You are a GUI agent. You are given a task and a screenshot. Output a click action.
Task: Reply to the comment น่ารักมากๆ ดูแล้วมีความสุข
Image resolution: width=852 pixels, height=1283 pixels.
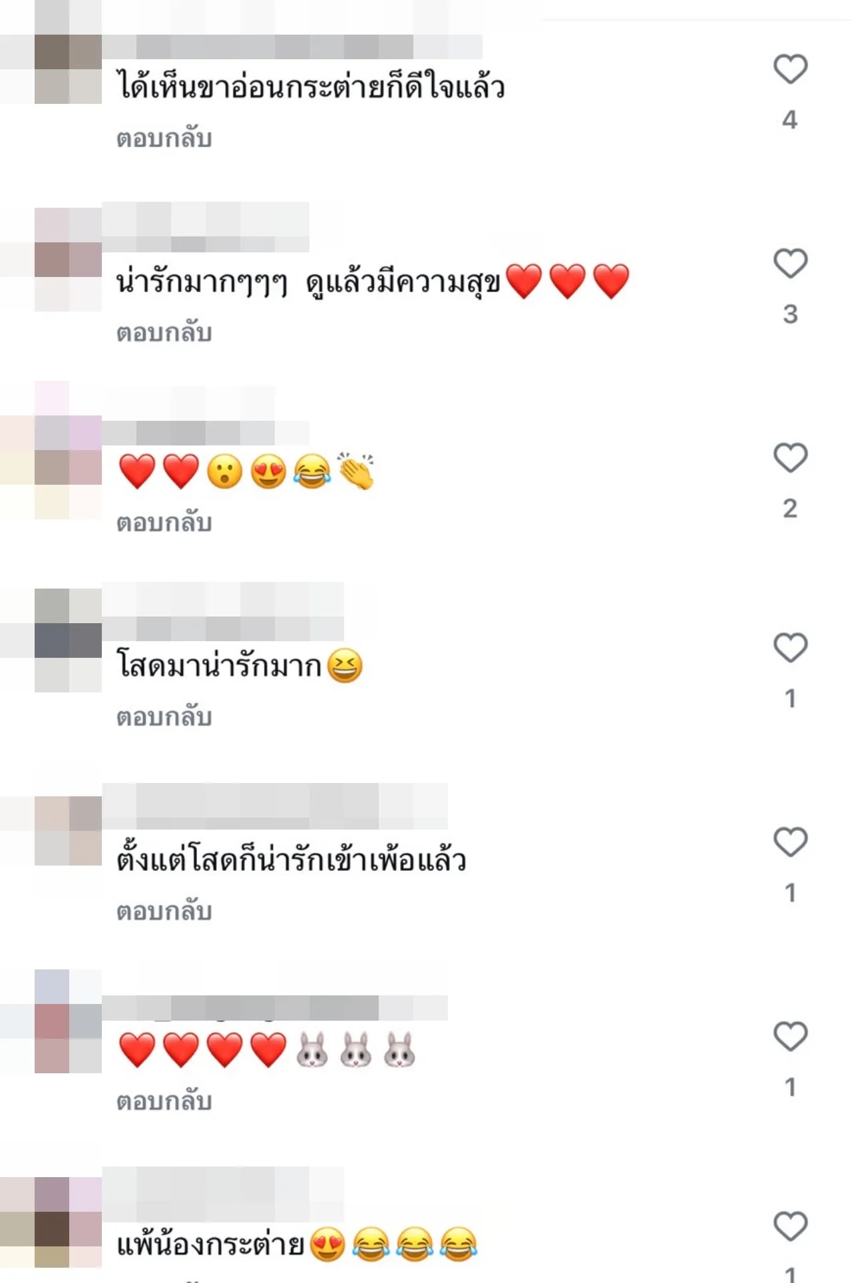tap(164, 333)
